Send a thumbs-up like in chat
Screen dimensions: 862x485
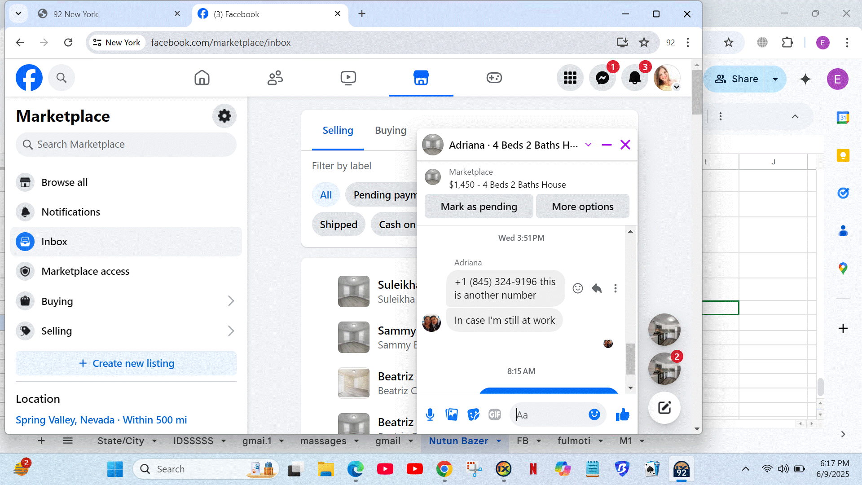coord(622,414)
